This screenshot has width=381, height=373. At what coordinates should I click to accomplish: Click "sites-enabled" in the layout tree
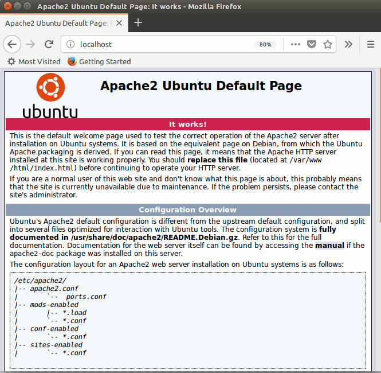click(x=56, y=345)
